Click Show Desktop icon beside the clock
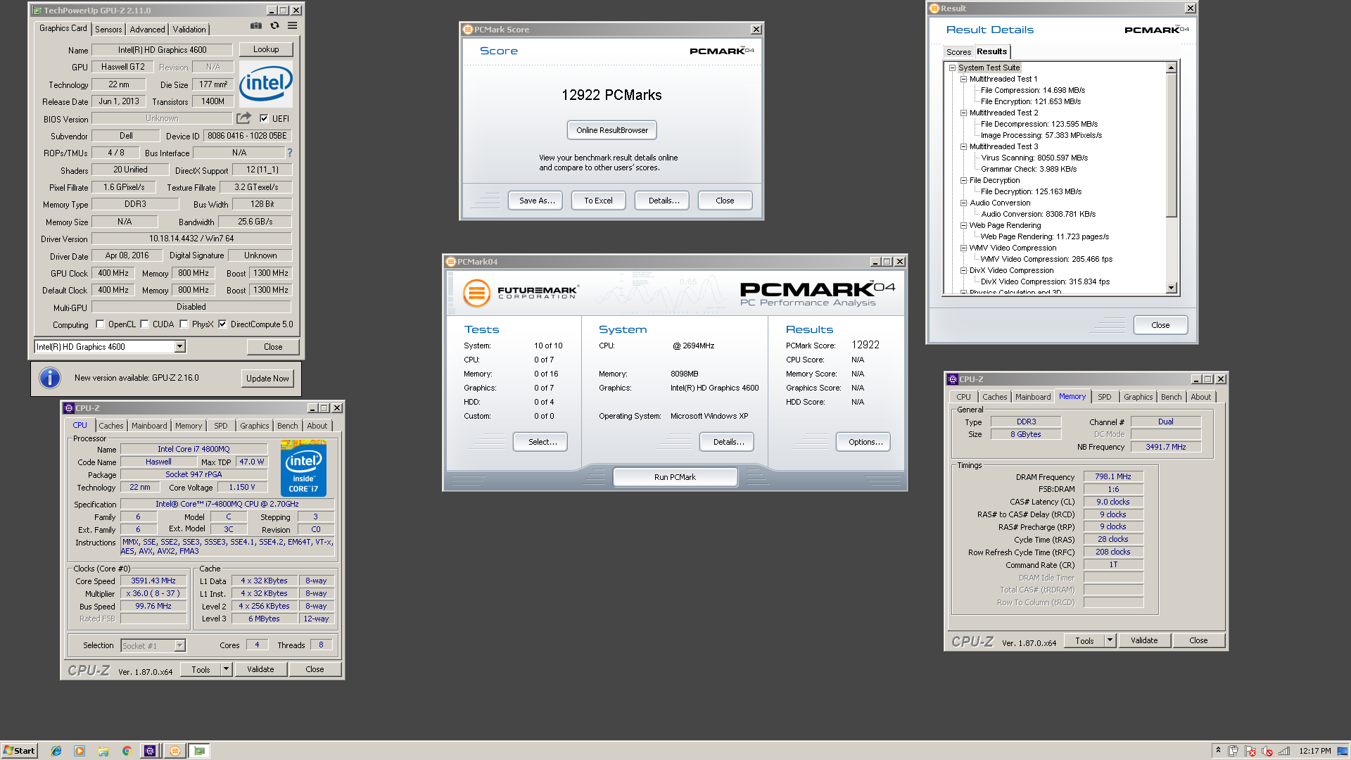Viewport: 1351px width, 760px height. [1343, 751]
